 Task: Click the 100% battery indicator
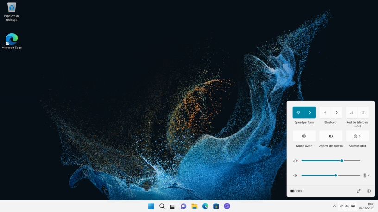pos(296,191)
